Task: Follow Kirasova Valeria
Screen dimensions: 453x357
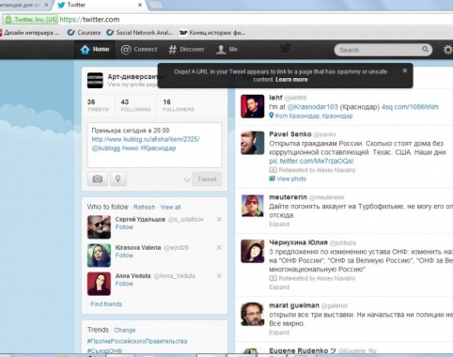Action: pos(124,256)
